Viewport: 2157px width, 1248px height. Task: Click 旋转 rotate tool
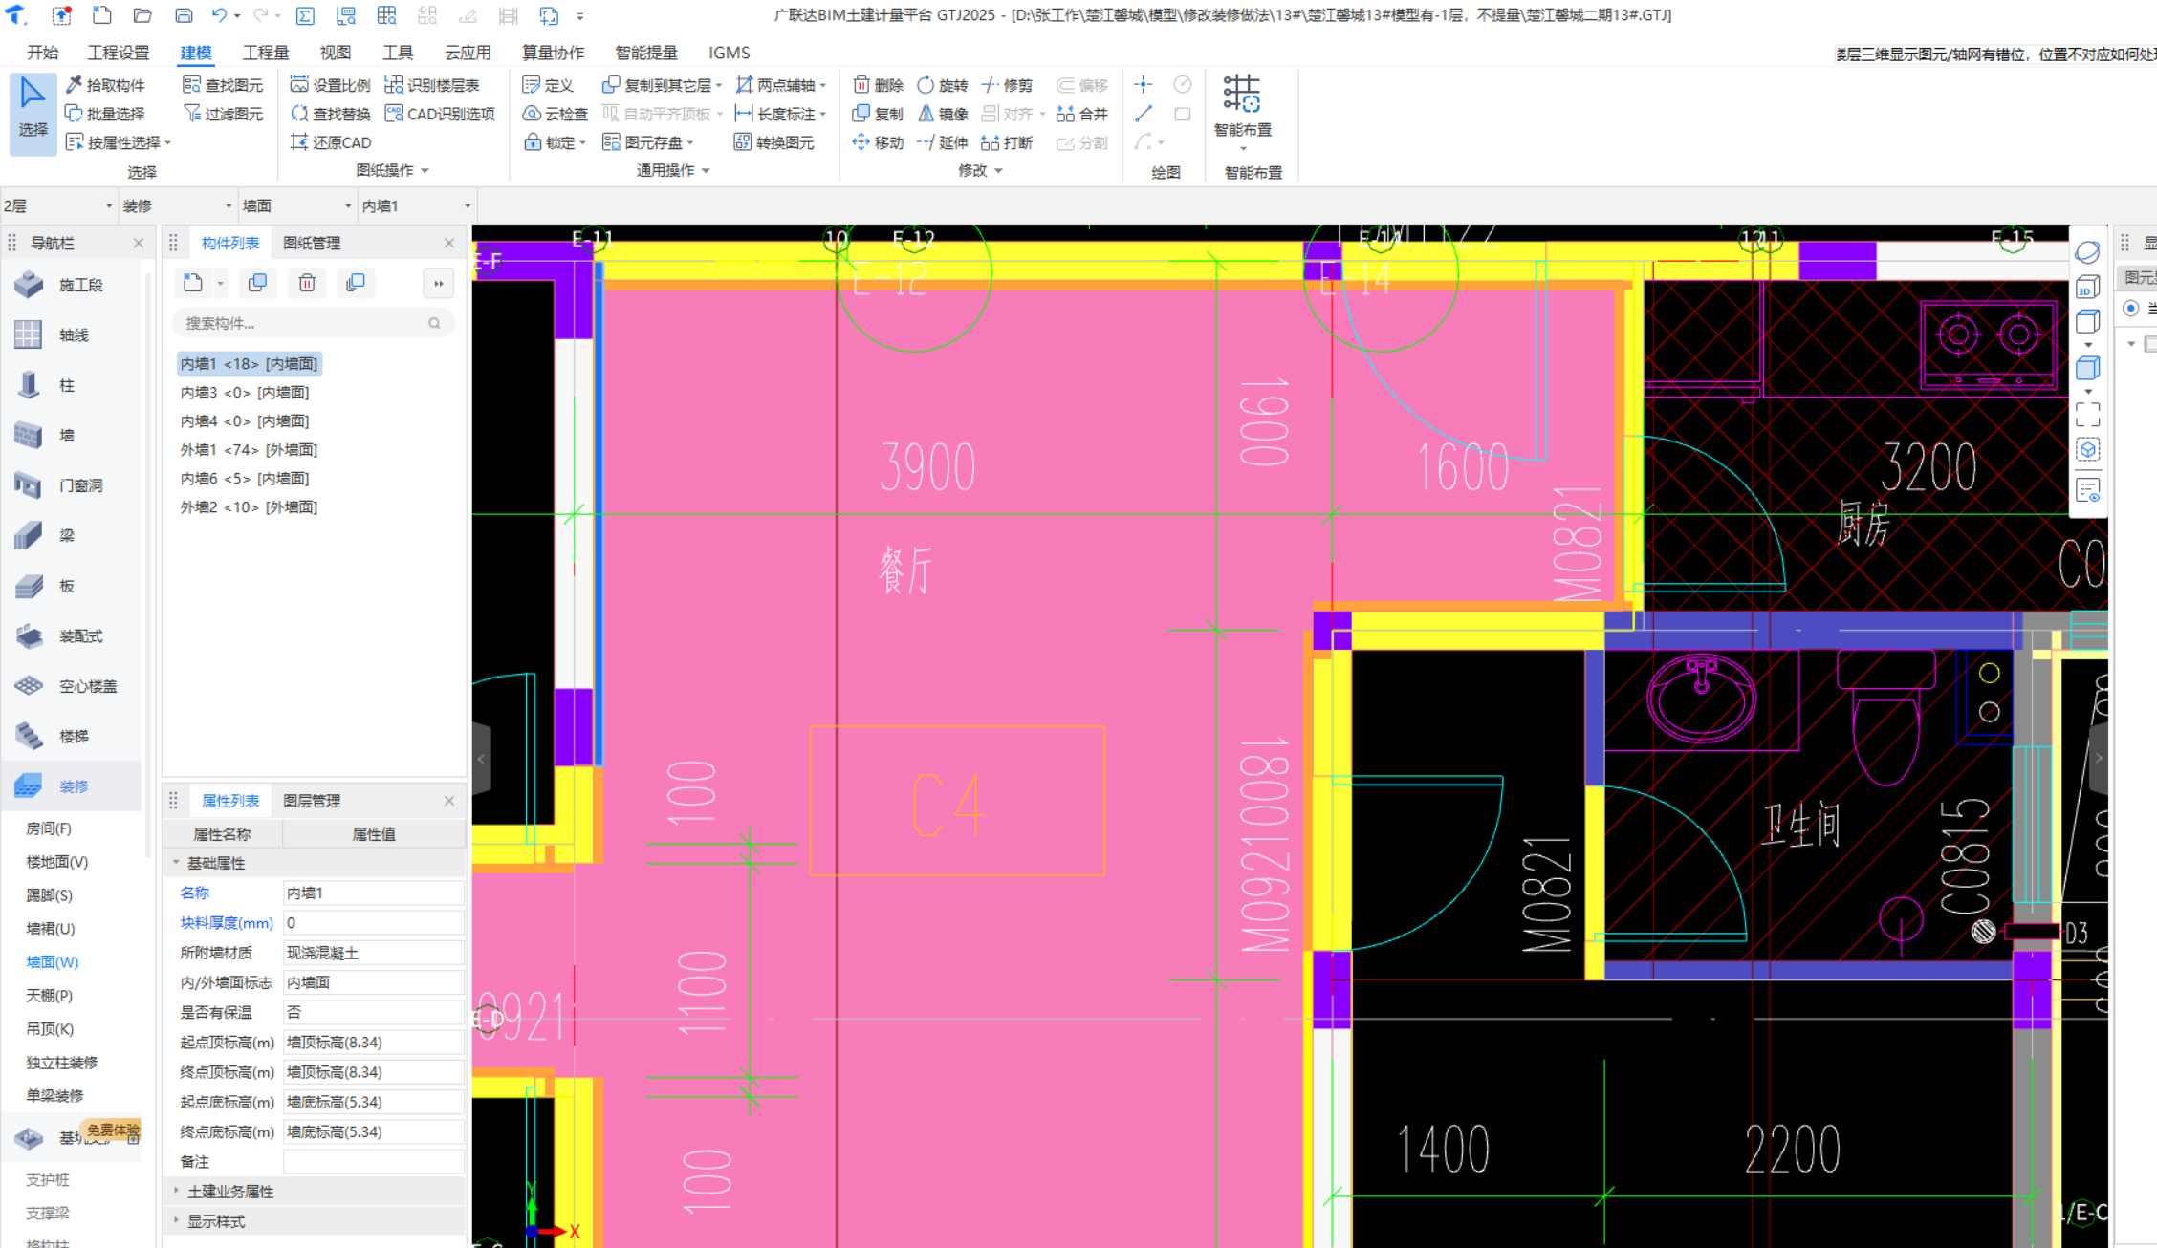click(x=943, y=85)
